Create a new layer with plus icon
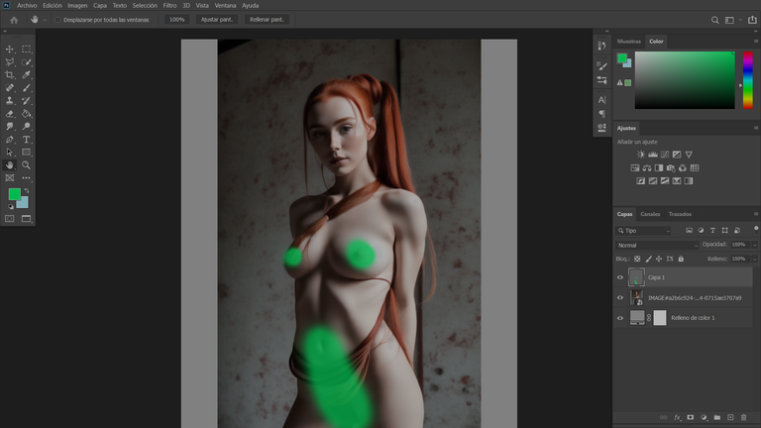761x428 pixels. pyautogui.click(x=730, y=417)
